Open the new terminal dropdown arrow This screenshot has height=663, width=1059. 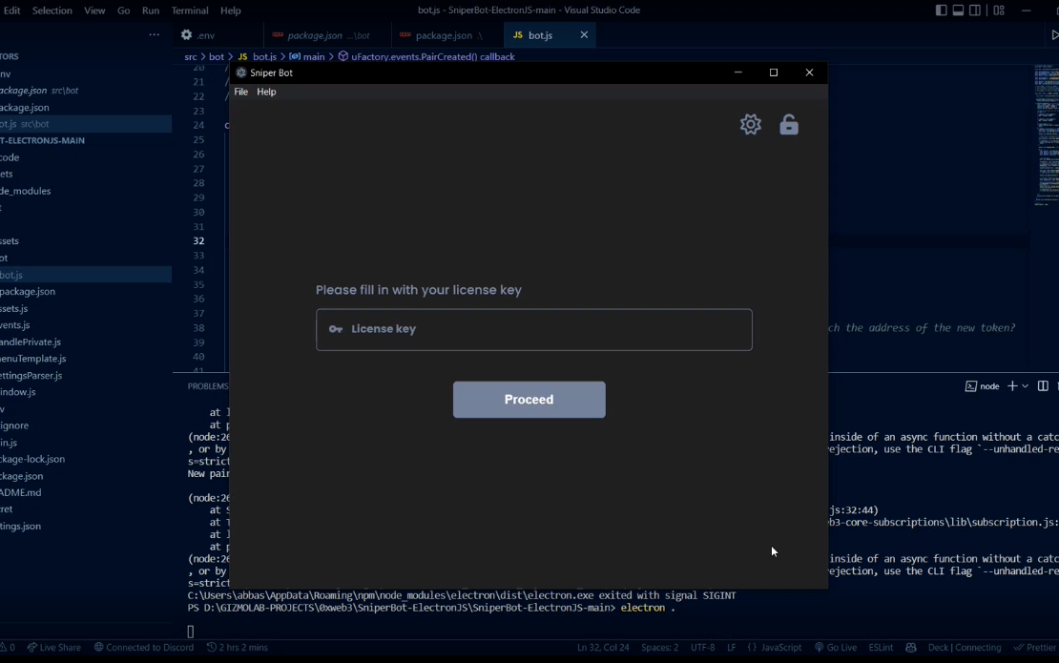click(x=1026, y=386)
